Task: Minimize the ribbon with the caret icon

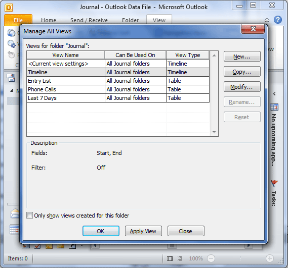Action: pos(267,20)
